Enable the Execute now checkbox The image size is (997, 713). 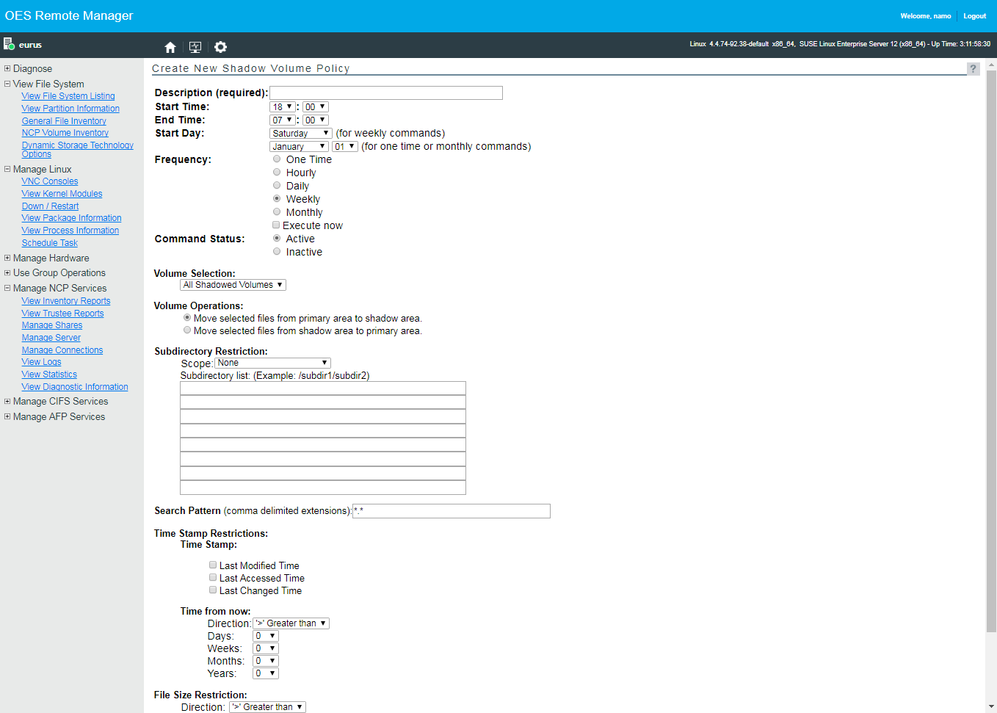[276, 225]
